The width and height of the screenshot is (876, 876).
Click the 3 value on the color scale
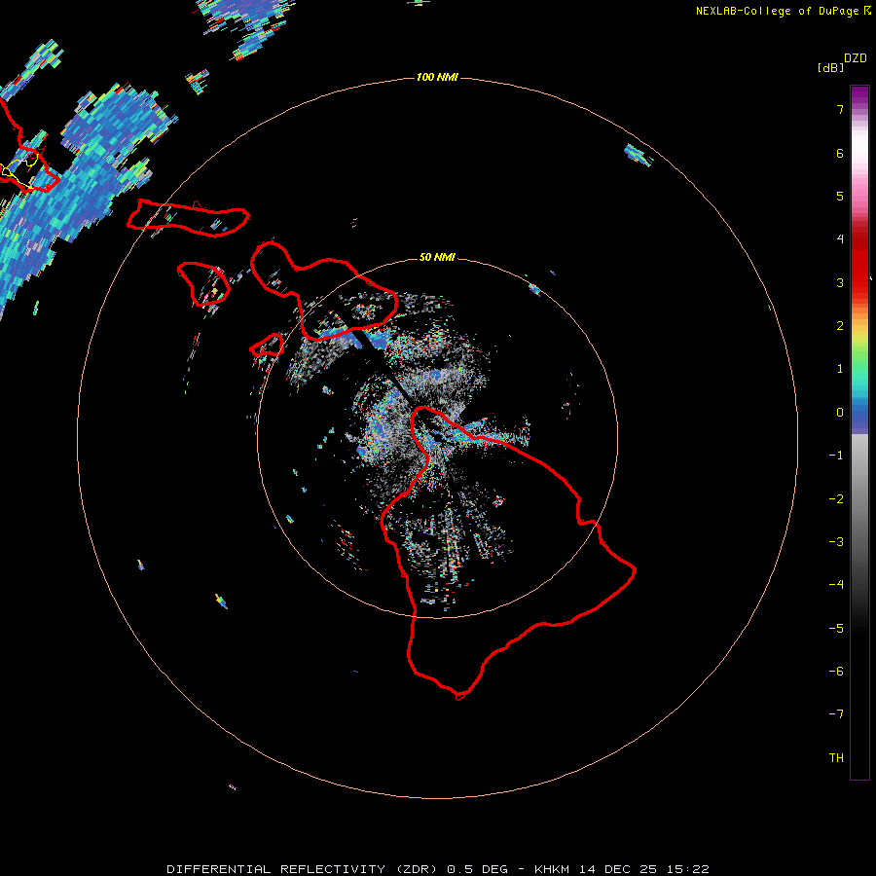click(x=840, y=282)
